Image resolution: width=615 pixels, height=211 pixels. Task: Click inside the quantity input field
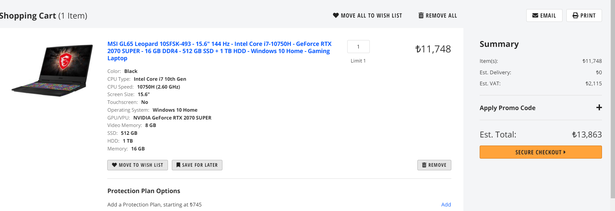click(x=358, y=47)
